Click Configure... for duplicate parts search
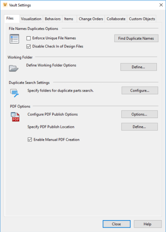Screen dimensions: 166x232 (140, 91)
